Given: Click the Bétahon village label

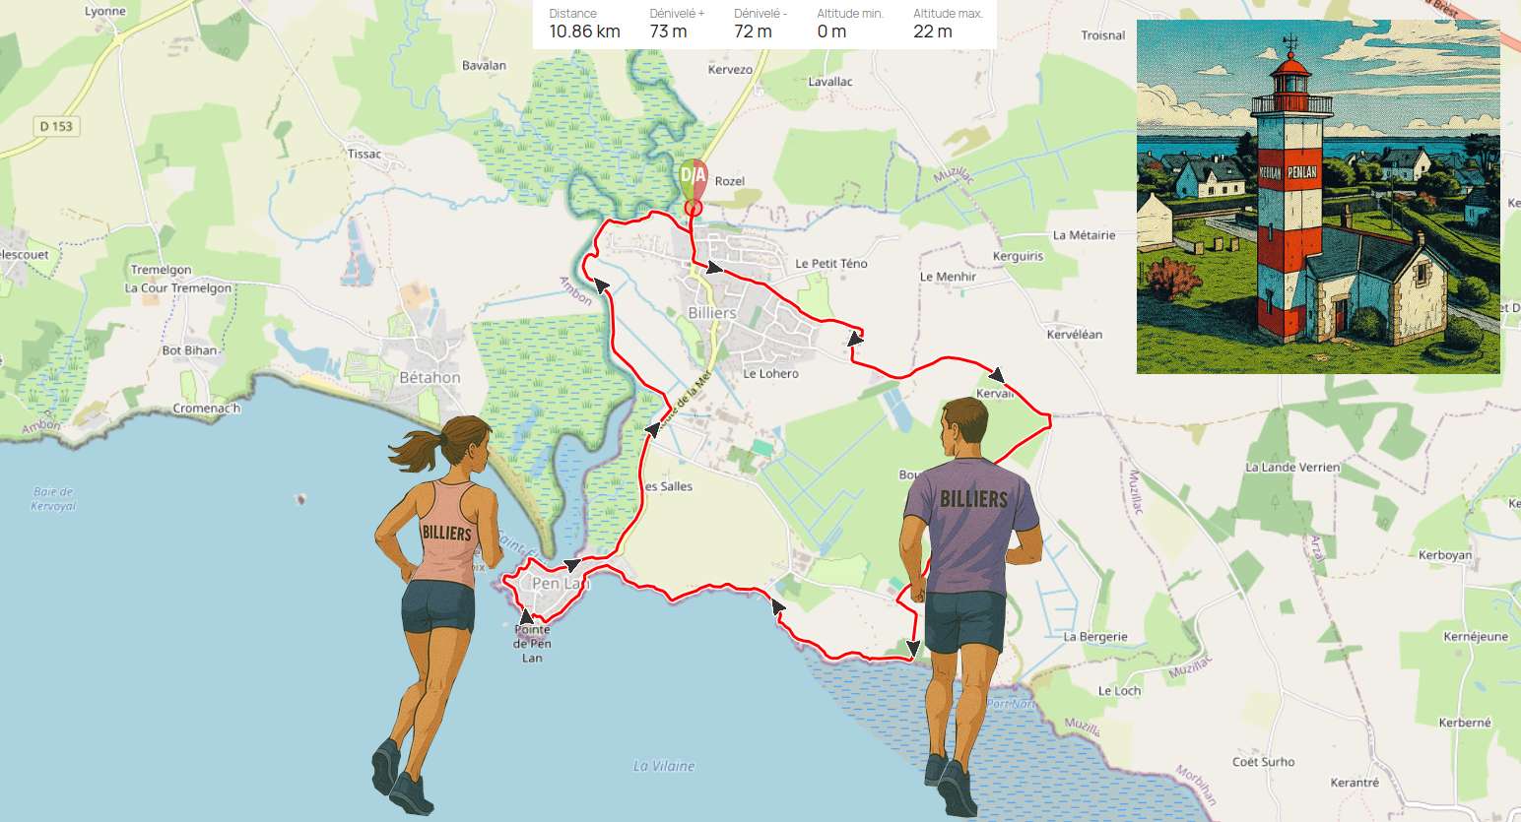Looking at the screenshot, I should click(430, 377).
